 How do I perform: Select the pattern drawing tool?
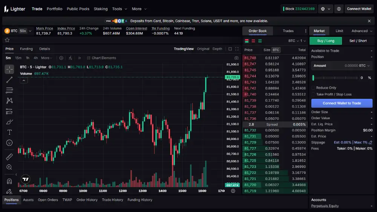pos(9,101)
